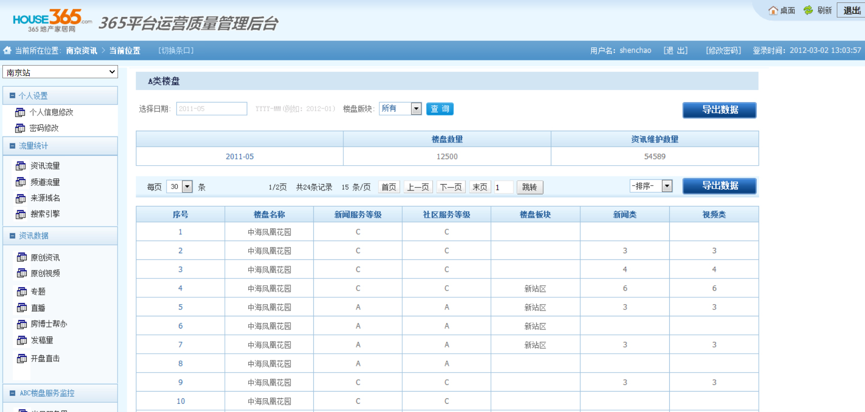Click the 2011-05 cell in the summary table

coord(239,156)
